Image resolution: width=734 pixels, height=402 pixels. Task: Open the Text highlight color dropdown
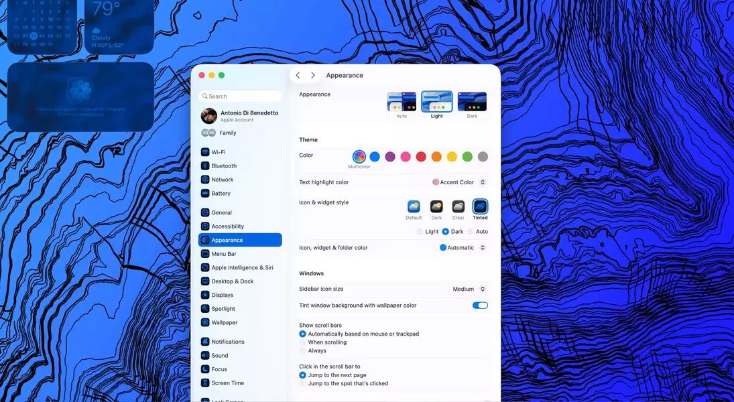(x=458, y=182)
